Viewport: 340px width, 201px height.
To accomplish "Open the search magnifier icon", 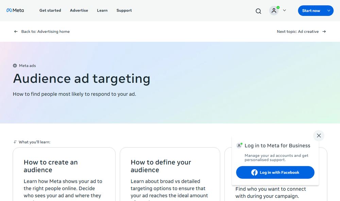I will [258, 11].
